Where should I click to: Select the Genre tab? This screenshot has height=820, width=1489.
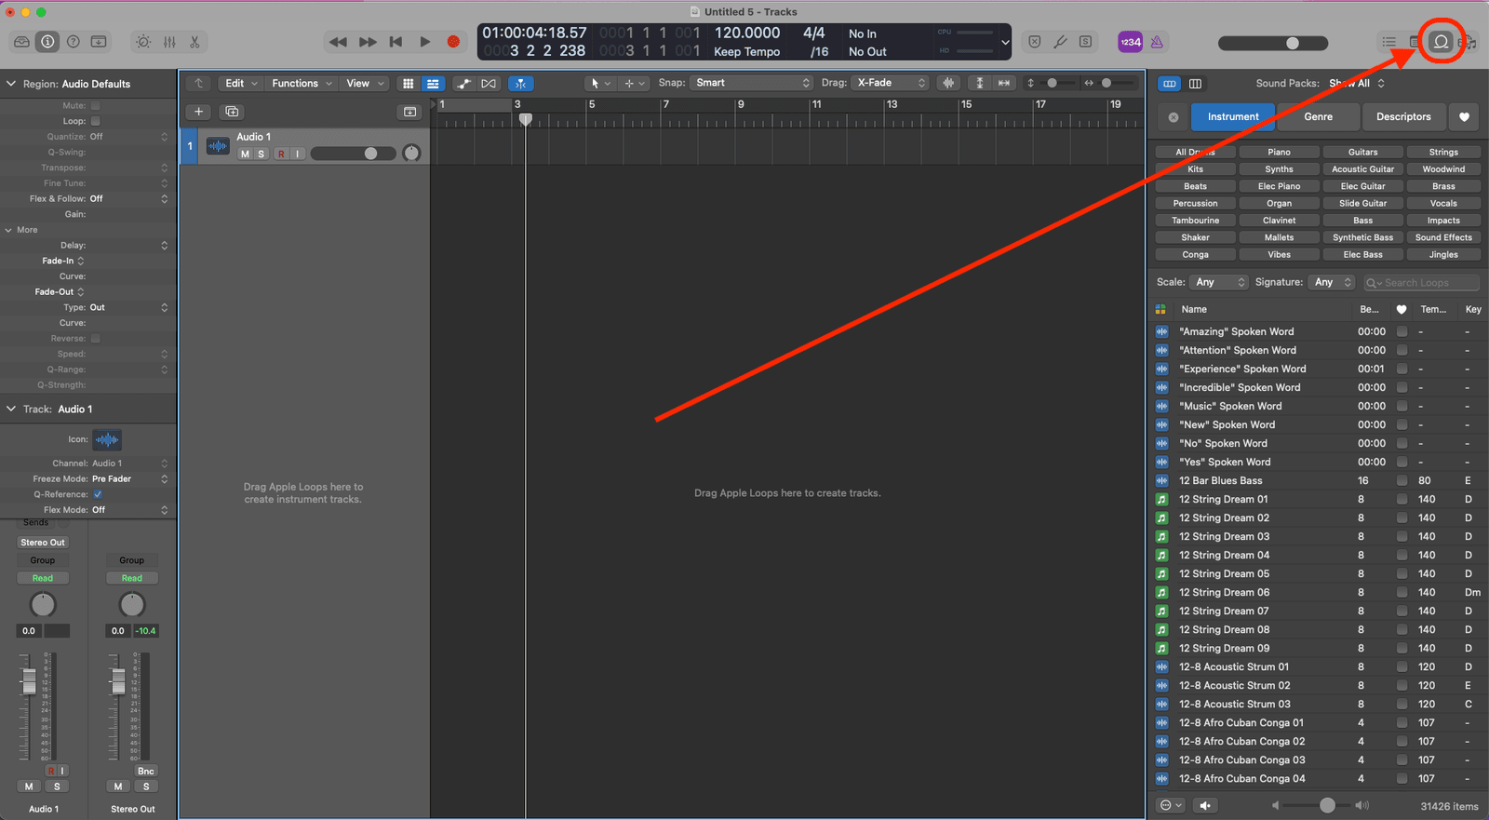(x=1318, y=117)
